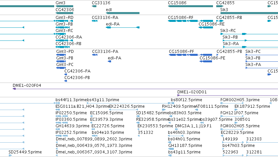278x157 pixels.
Task: Select the CG33136 gene label
Action: (x=101, y=3)
